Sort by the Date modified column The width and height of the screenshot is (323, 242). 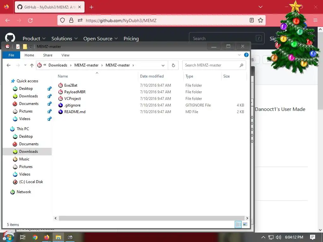(160, 76)
